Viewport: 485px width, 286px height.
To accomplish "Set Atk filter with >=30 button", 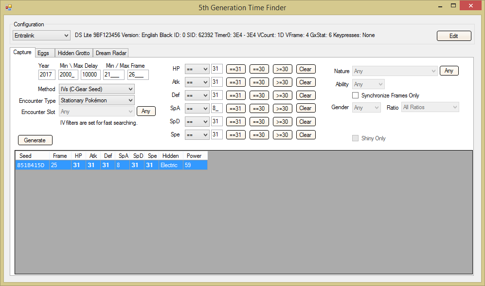I will pos(283,82).
